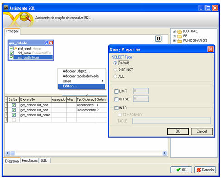Screen dimensions: 221x178
Task: Expand the FUNCIONARIOS tree node
Action: pos(174,40)
